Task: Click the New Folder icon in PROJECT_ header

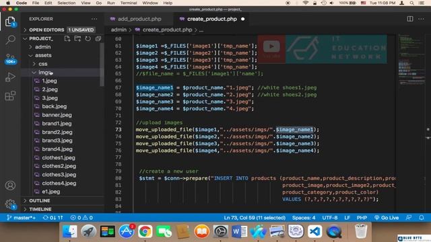Action: tap(77, 39)
